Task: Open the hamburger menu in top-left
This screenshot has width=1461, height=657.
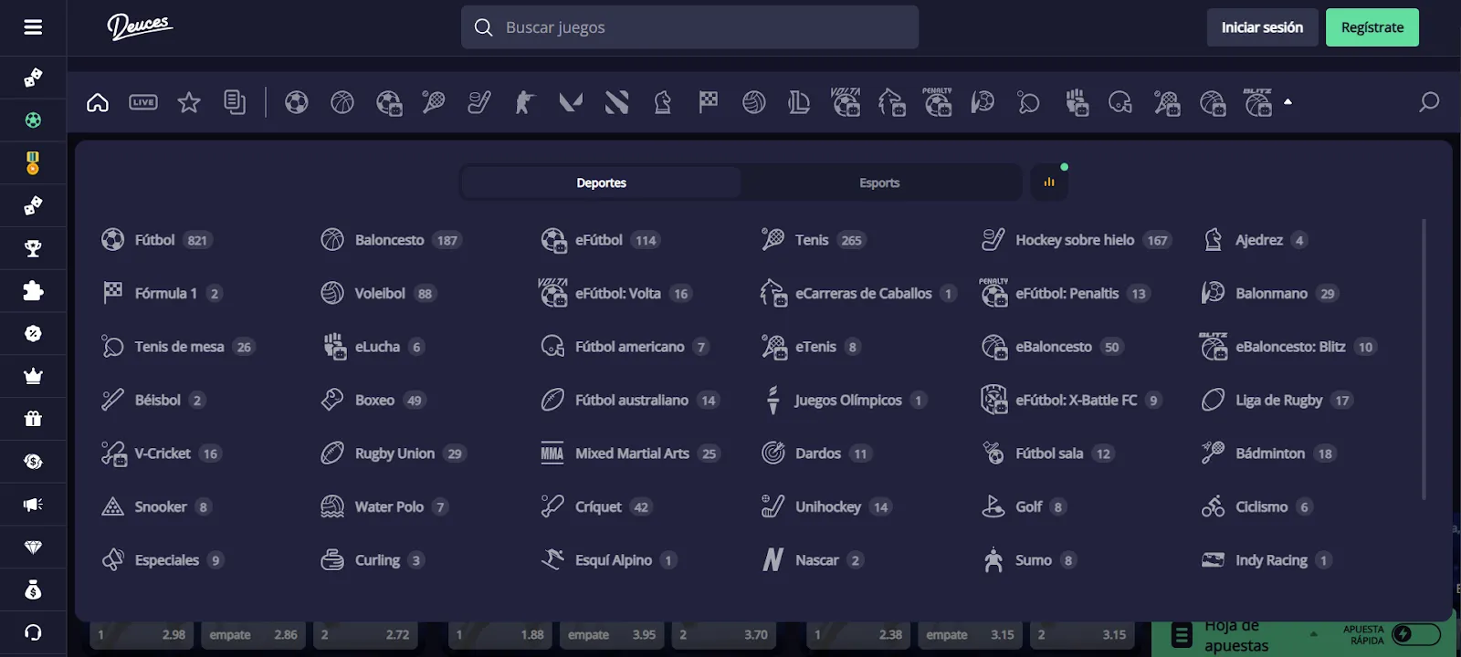Action: coord(33,27)
